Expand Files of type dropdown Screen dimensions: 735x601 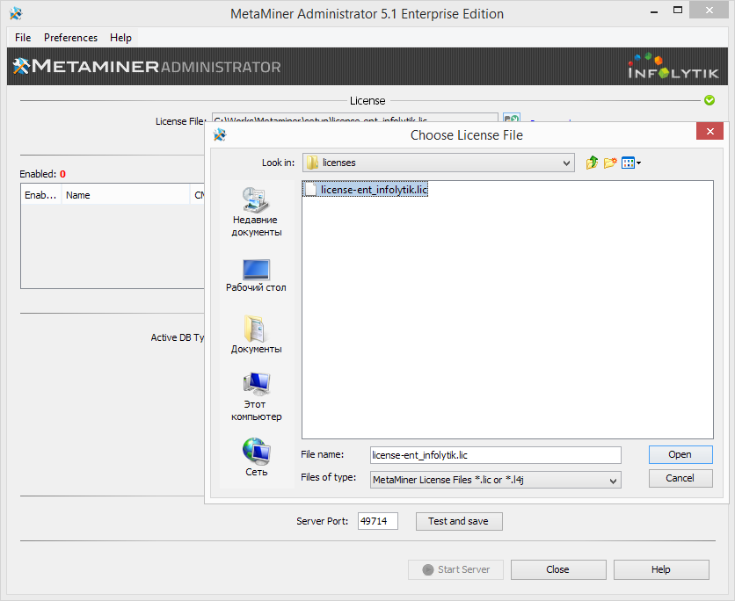[x=613, y=480]
